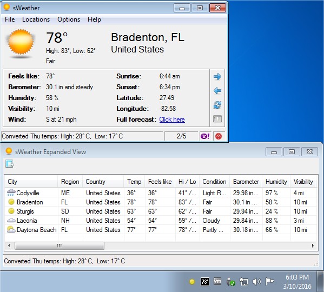Click the export list icon in Expanded View
This screenshot has height=292, width=324.
point(10,164)
